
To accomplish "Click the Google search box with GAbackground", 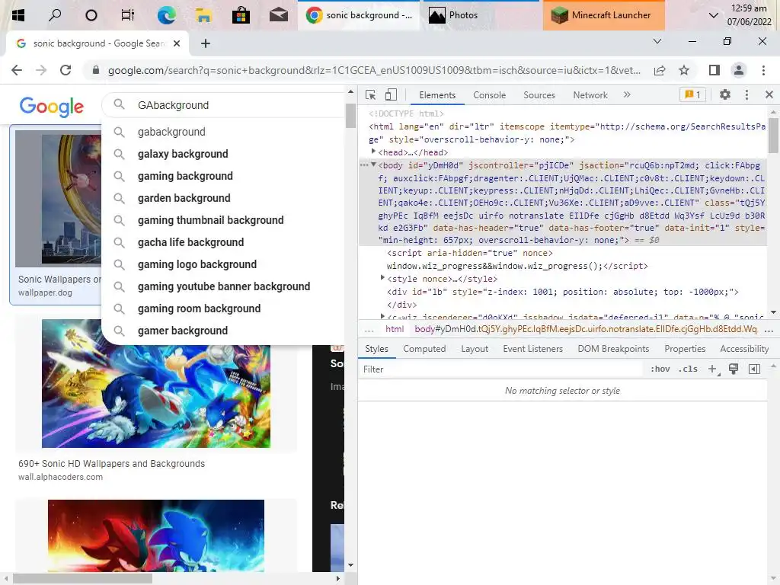I will click(224, 105).
